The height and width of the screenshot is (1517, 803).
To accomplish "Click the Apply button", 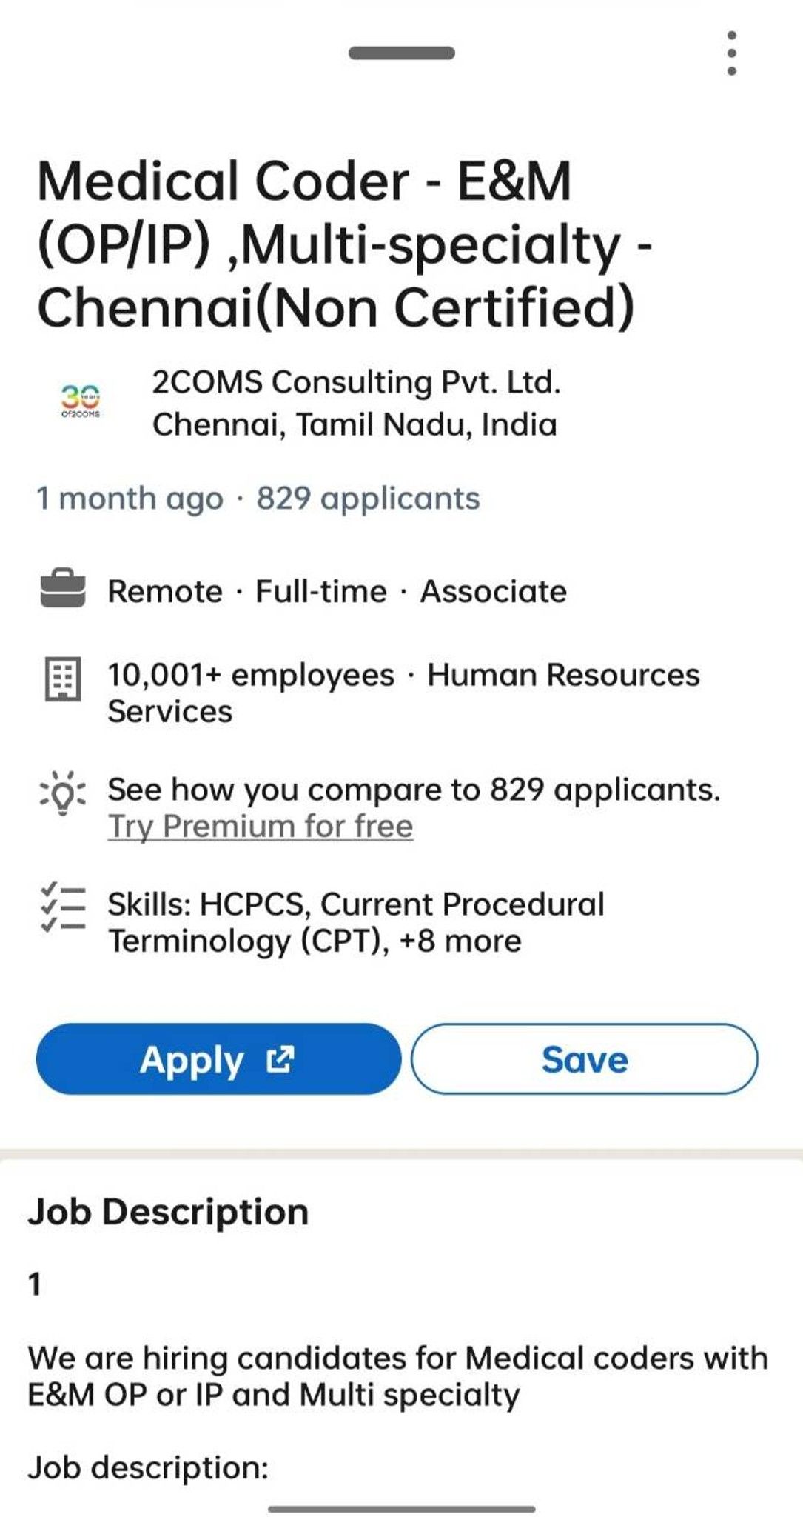I will pos(218,1059).
